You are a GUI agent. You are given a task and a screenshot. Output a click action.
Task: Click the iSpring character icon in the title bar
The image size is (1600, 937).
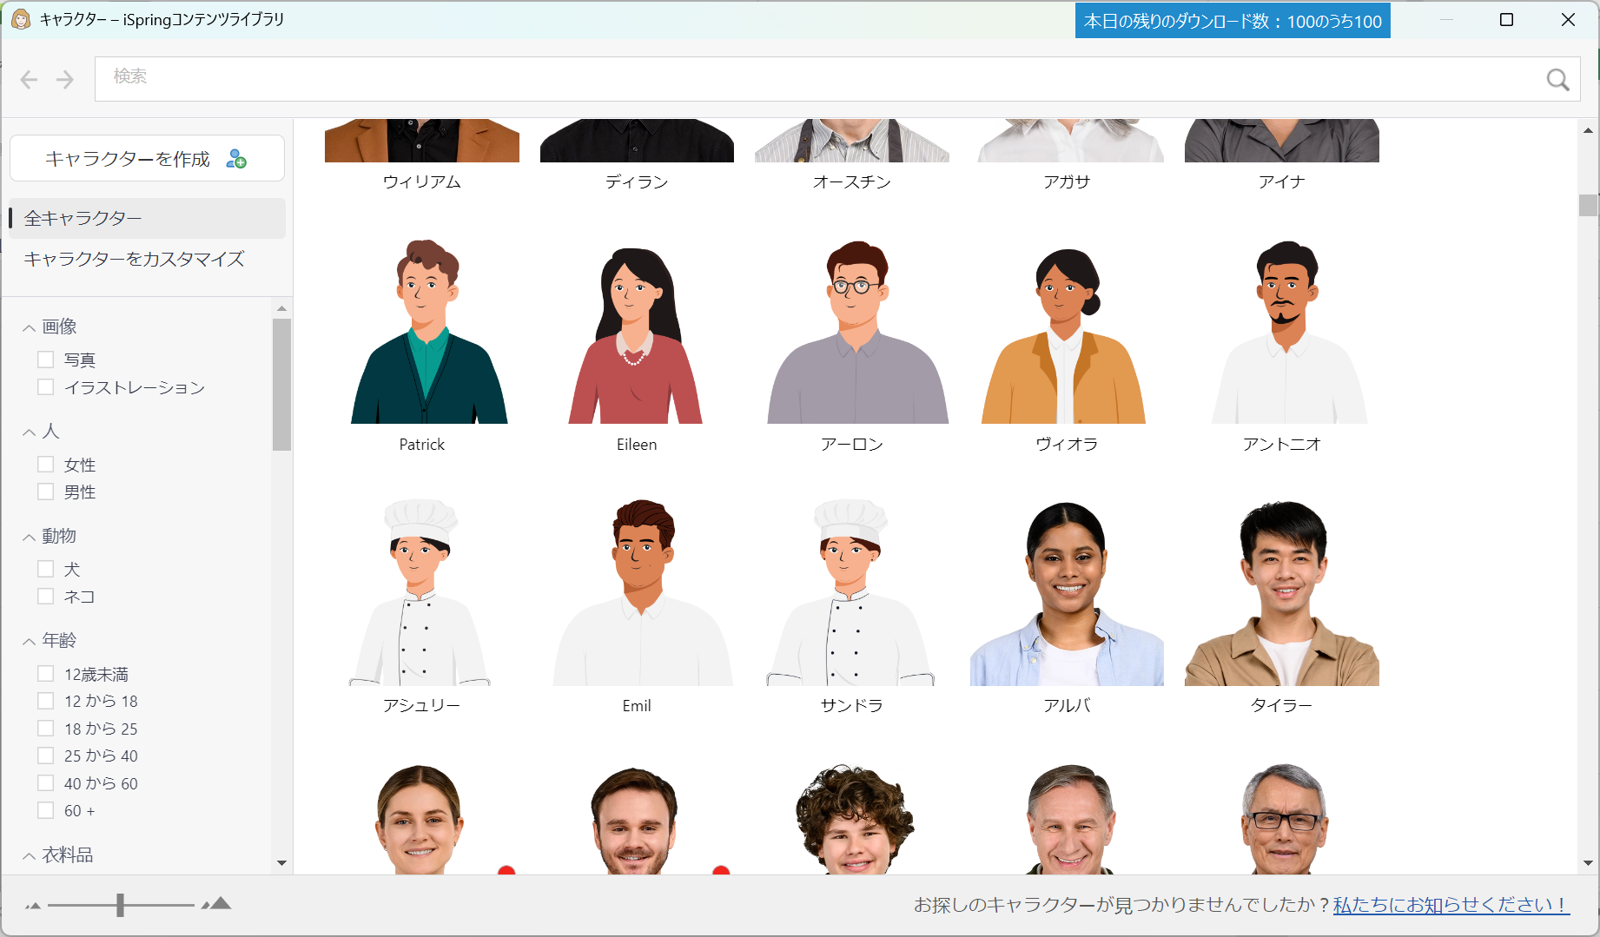(19, 19)
